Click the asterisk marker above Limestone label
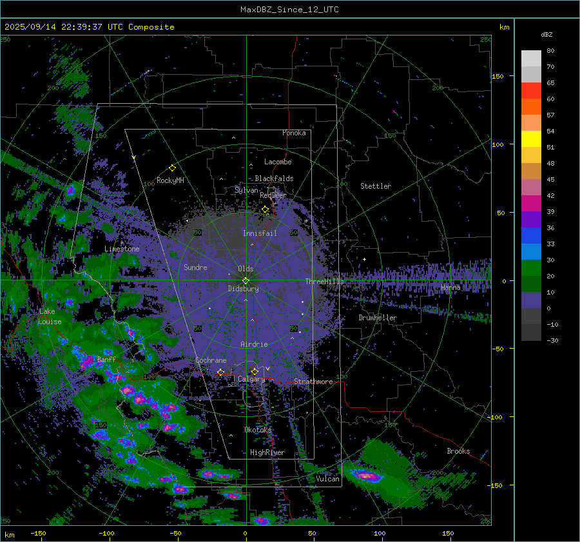This screenshot has width=580, height=542. point(122,243)
